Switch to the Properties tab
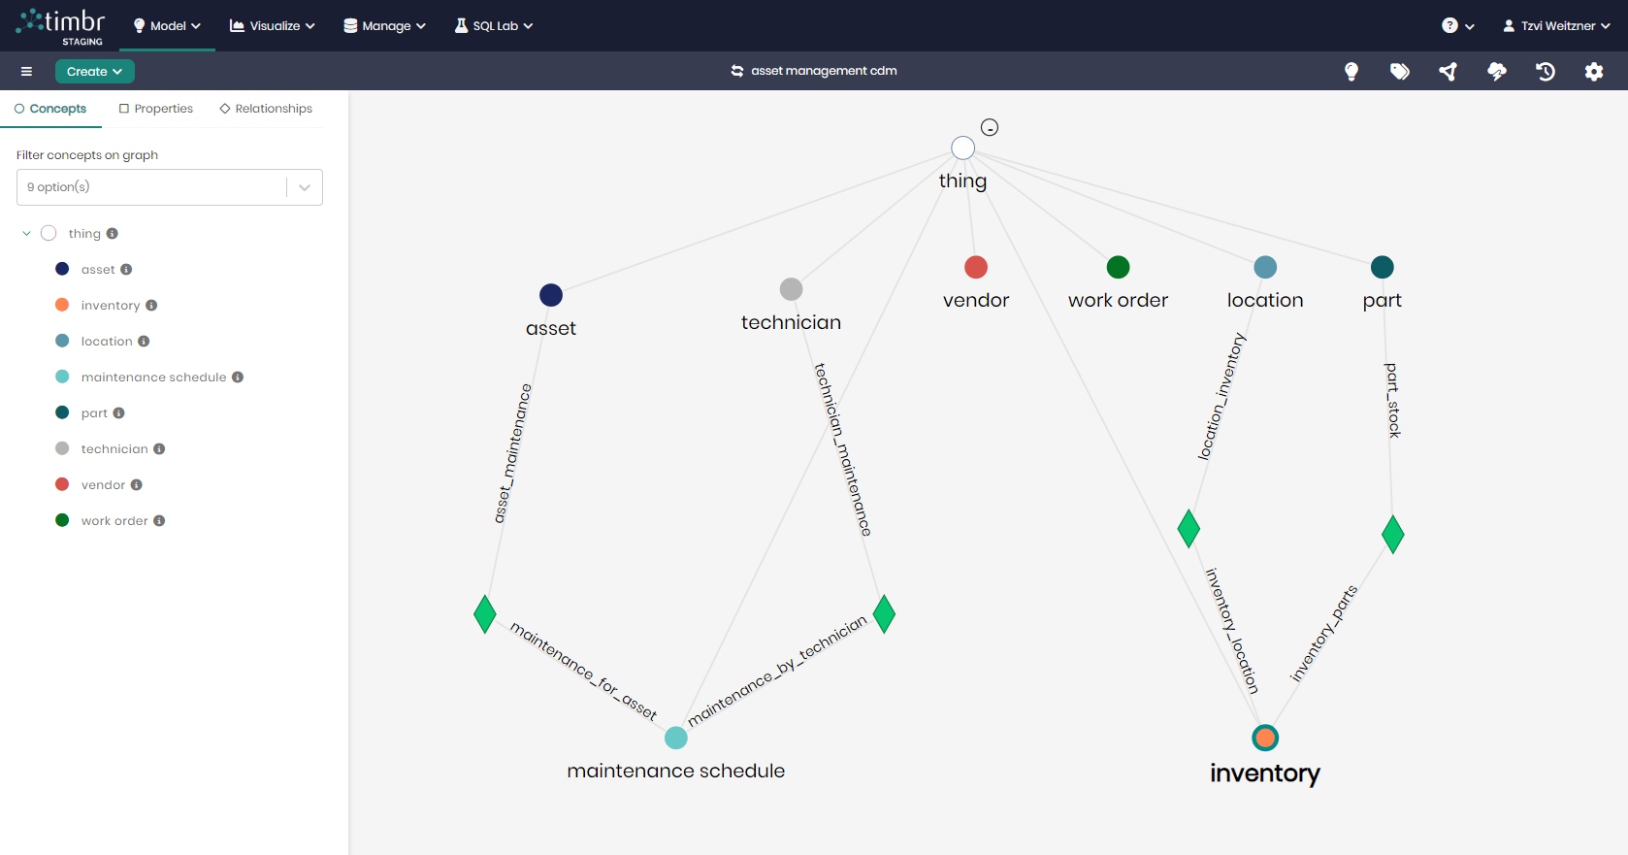 tap(156, 109)
